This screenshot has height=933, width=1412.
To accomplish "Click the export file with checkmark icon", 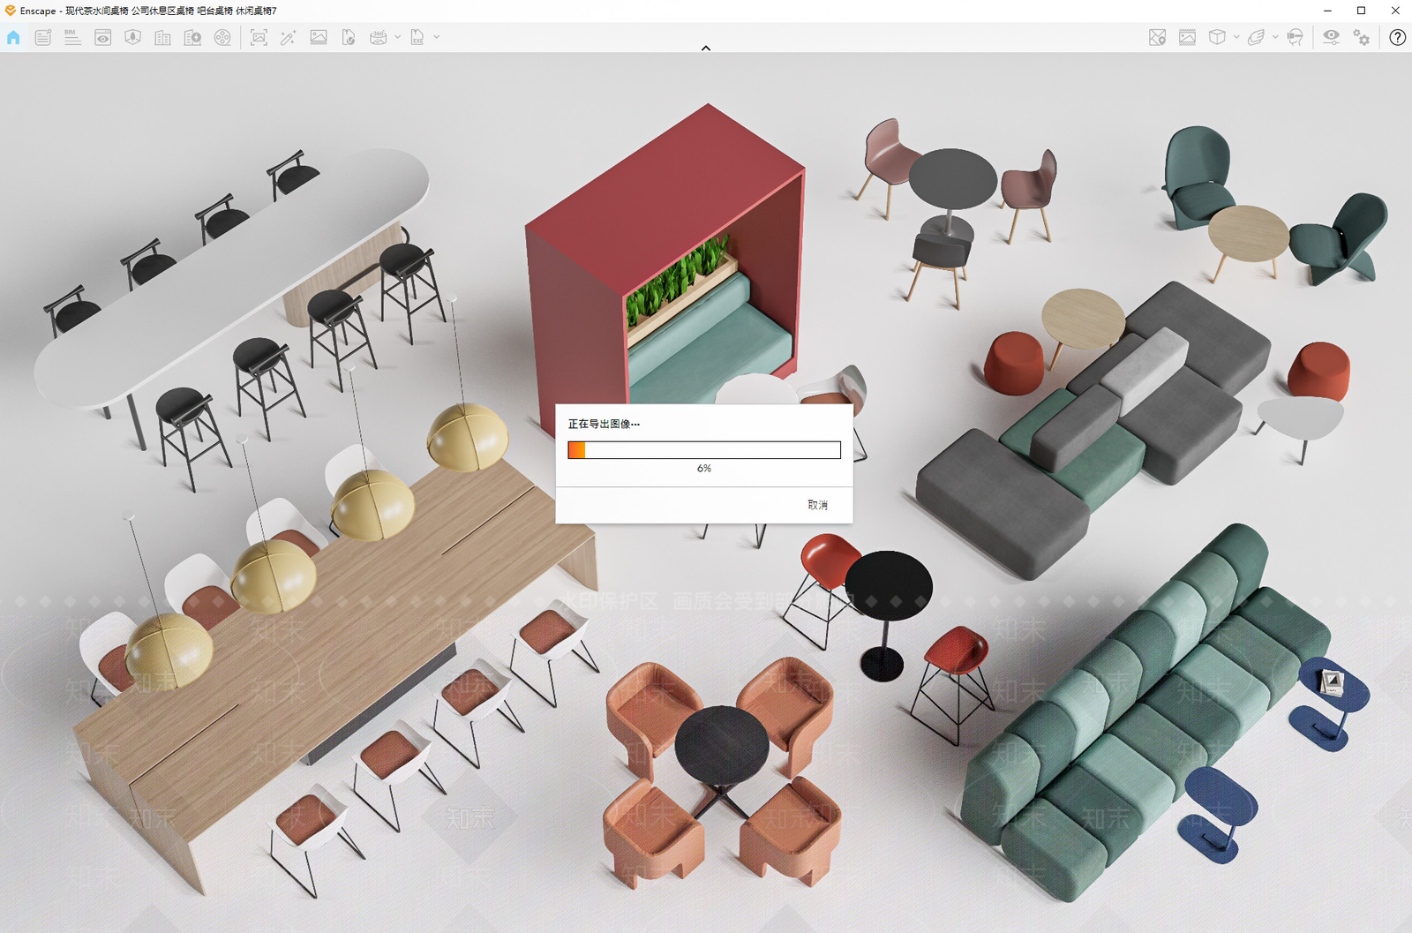I will click(349, 37).
